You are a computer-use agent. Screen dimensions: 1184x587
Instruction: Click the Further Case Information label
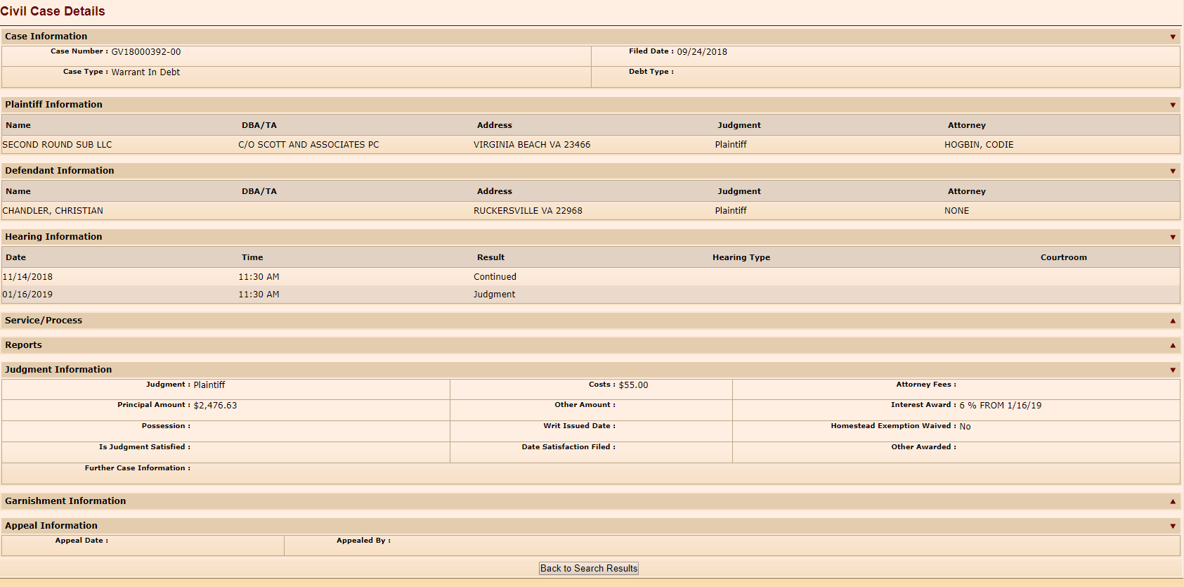(138, 468)
